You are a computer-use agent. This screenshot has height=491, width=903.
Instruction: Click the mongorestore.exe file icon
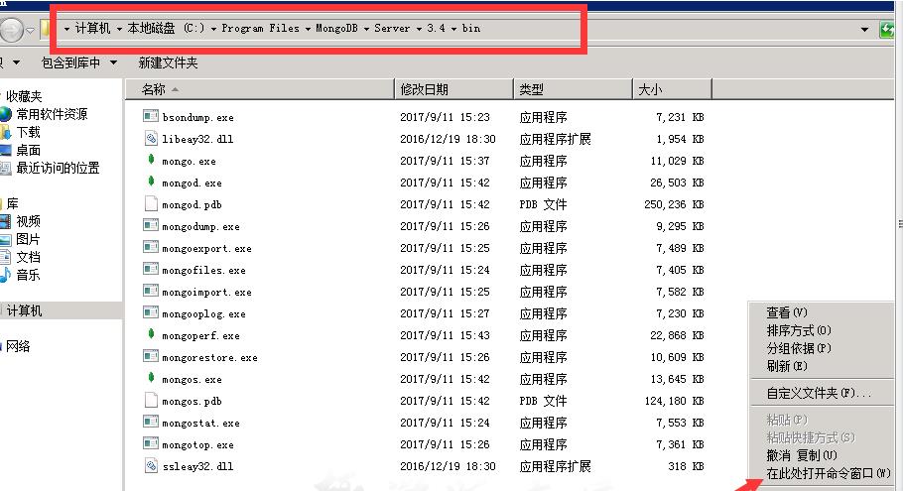pos(150,357)
